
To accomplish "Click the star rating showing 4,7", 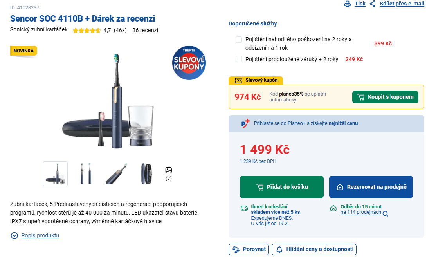I will click(86, 30).
